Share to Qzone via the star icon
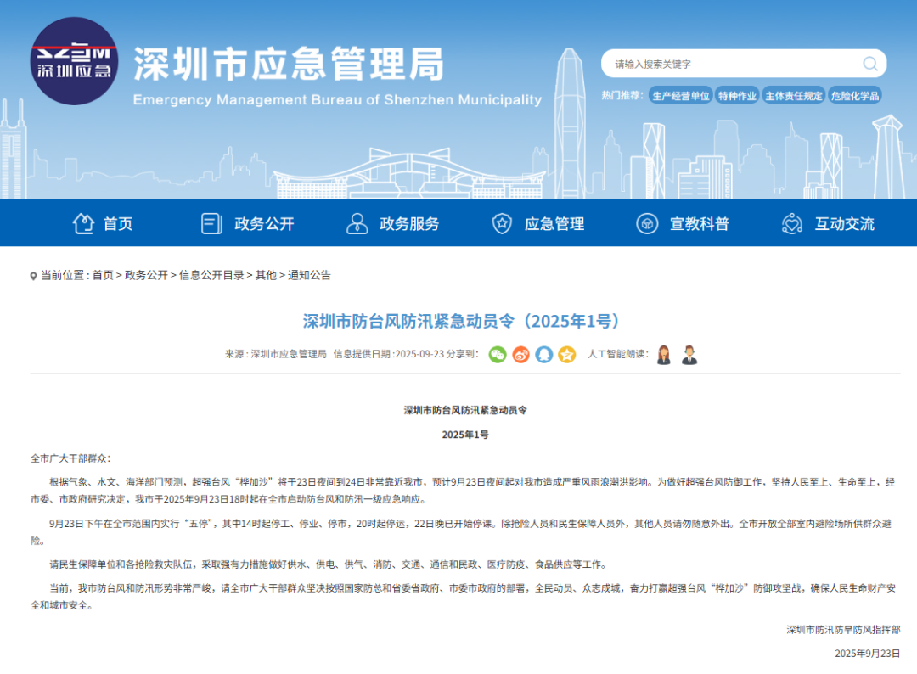 pos(565,354)
